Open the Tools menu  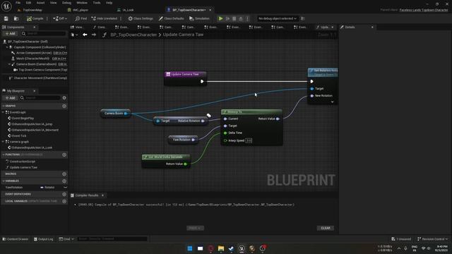click(97, 3)
